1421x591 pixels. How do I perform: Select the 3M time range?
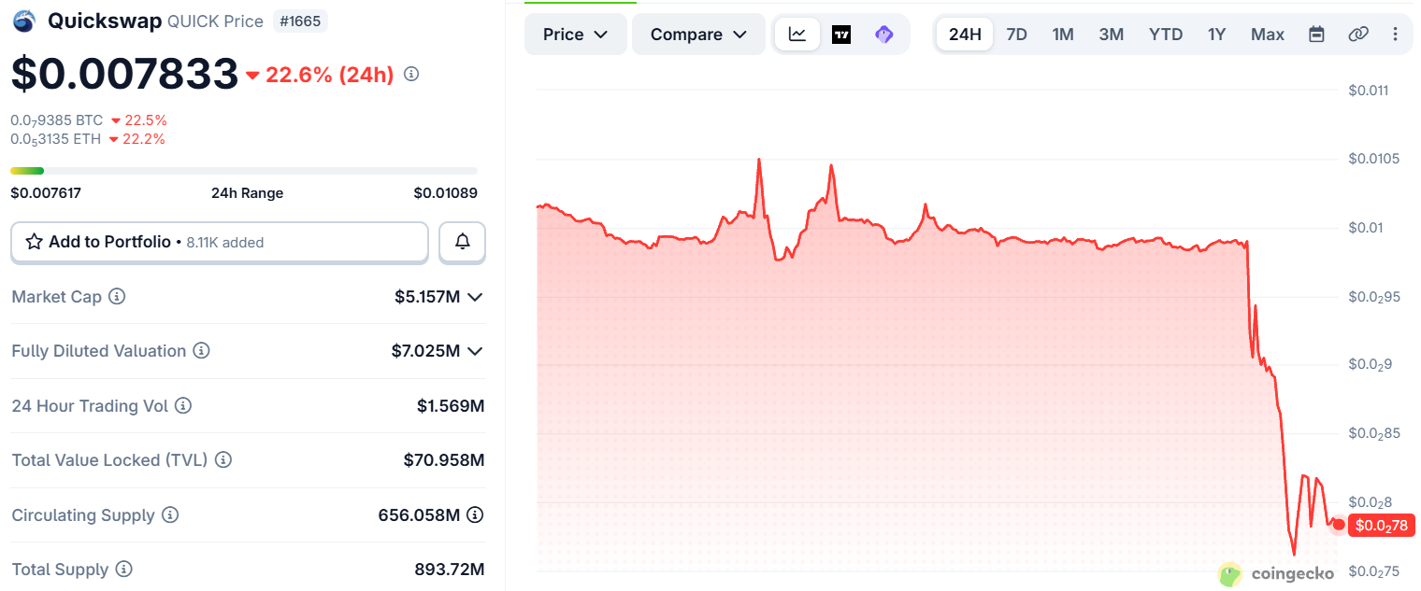(1112, 35)
